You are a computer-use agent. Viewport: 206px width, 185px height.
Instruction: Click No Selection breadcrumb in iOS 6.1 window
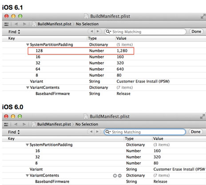(87, 24)
